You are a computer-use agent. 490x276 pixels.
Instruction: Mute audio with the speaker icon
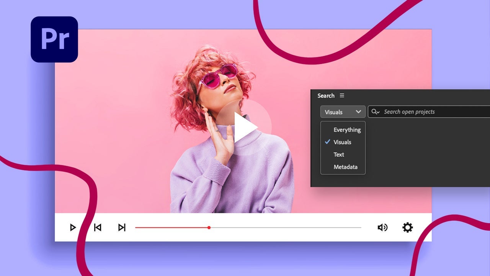click(382, 227)
